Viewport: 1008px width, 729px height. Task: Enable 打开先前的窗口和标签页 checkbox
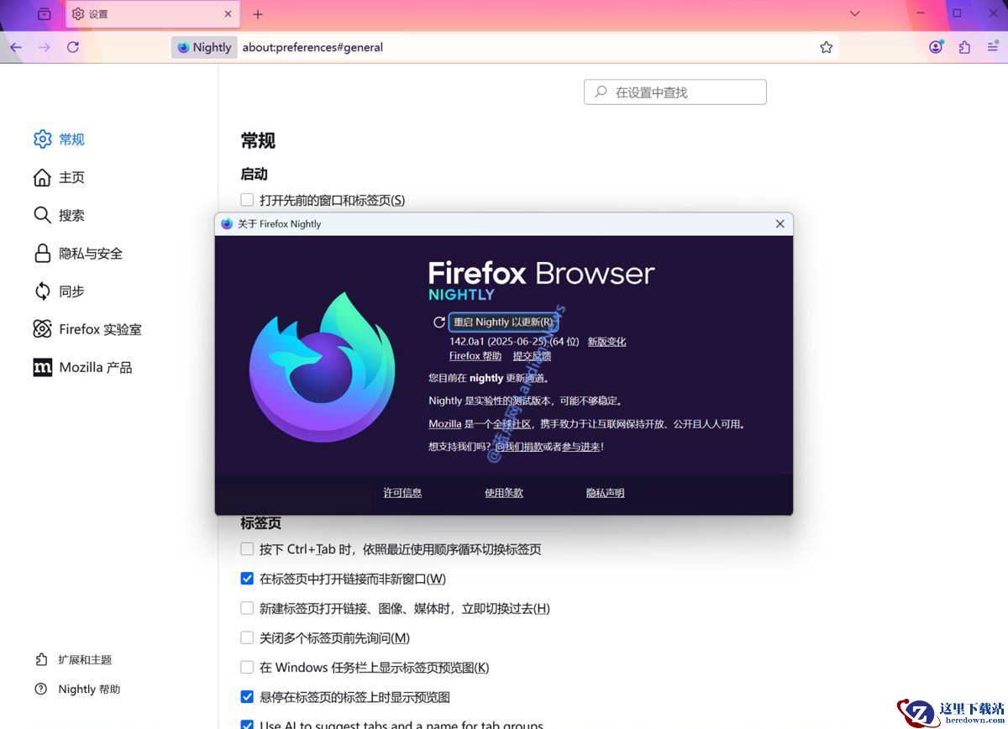coord(247,200)
